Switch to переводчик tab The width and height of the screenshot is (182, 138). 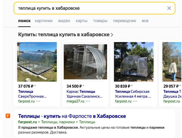tap(125, 21)
